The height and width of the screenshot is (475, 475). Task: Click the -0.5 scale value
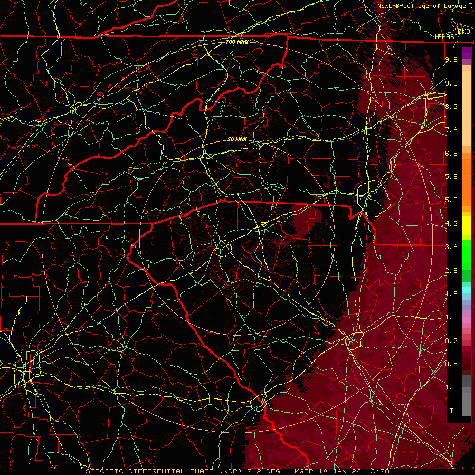click(x=450, y=364)
